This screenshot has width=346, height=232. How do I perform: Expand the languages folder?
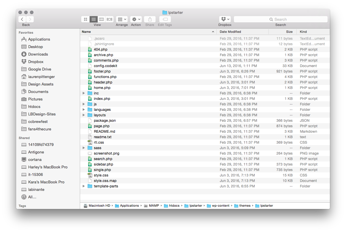tap(84, 110)
